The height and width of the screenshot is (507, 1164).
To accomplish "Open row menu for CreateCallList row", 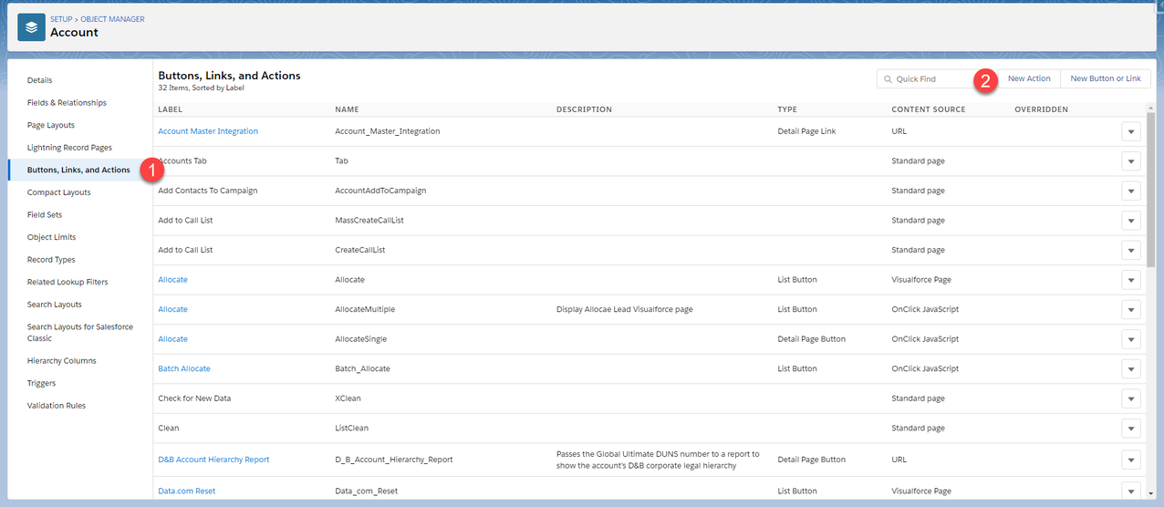I will (1131, 250).
